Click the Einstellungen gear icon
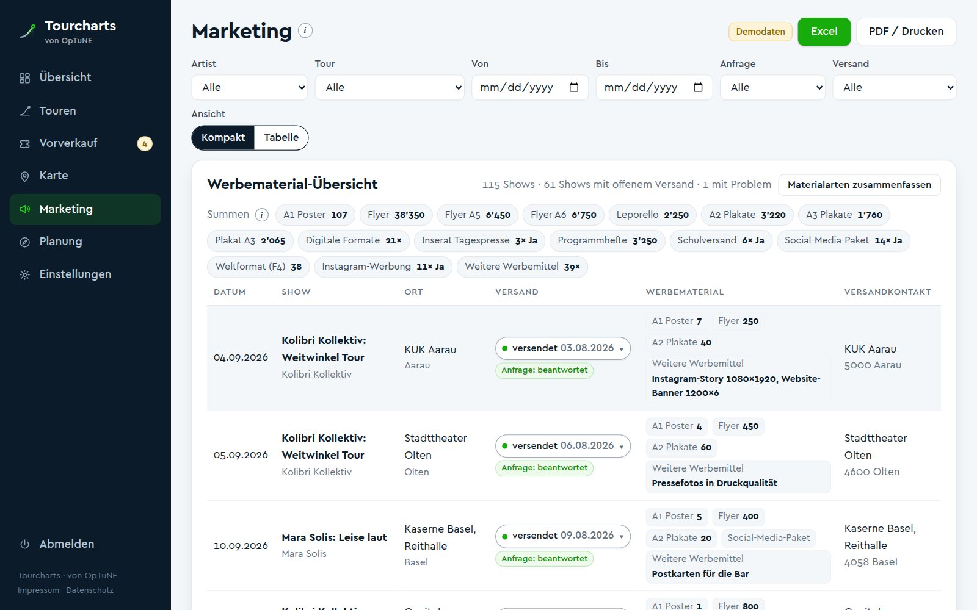 (25, 275)
